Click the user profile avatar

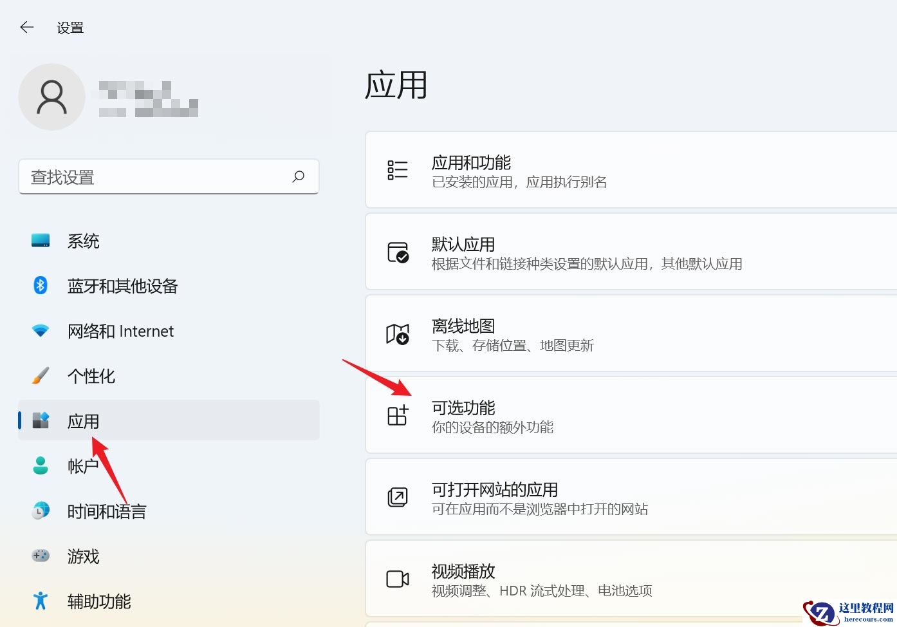pos(51,97)
